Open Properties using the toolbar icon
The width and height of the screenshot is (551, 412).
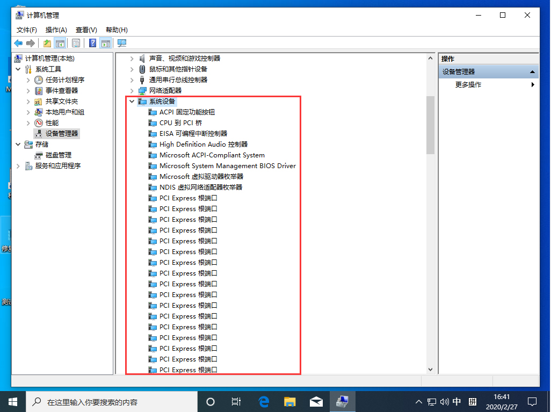pyautogui.click(x=76, y=43)
